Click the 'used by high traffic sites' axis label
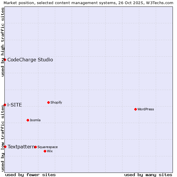Viewport: 177px width, 177px height. coord(3,42)
